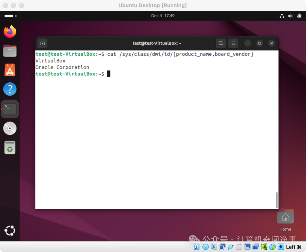Open Ubuntu App Center from dock
This screenshot has height=252, width=306.
click(10, 70)
